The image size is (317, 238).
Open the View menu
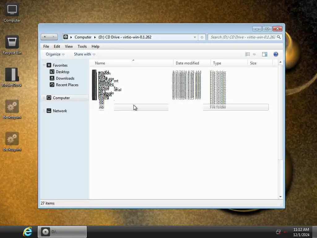click(x=69, y=46)
